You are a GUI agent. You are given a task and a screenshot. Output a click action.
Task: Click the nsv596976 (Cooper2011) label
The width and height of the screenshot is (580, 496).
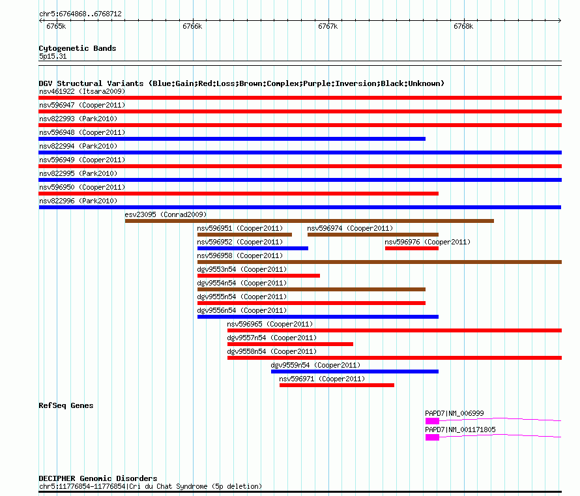428,242
